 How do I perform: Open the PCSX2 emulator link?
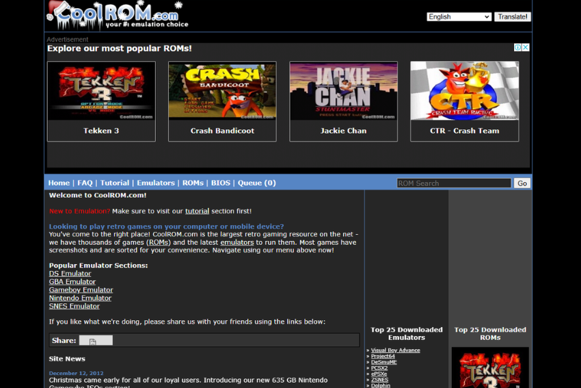[379, 368]
